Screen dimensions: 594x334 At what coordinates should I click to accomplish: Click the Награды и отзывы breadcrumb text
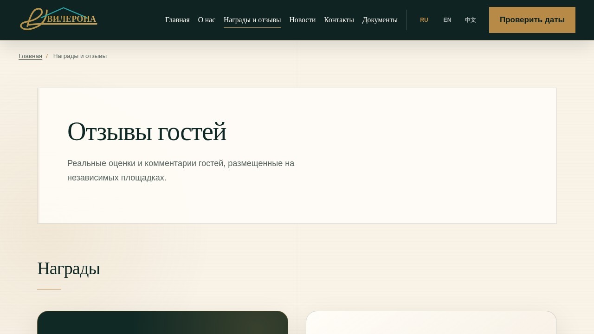80,56
